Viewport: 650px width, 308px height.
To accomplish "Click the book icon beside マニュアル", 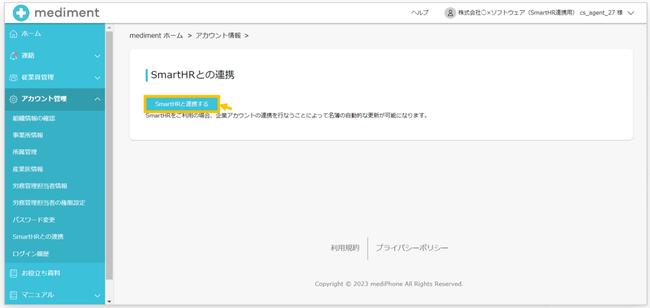I will tap(14, 295).
